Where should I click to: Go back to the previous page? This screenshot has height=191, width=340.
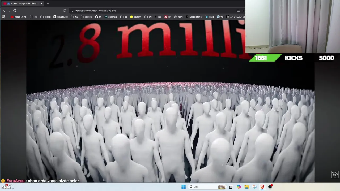pyautogui.click(x=4, y=11)
